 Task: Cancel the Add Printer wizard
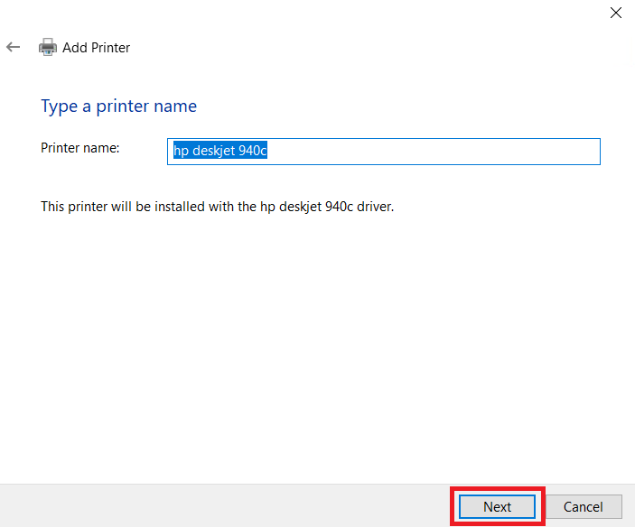584,506
